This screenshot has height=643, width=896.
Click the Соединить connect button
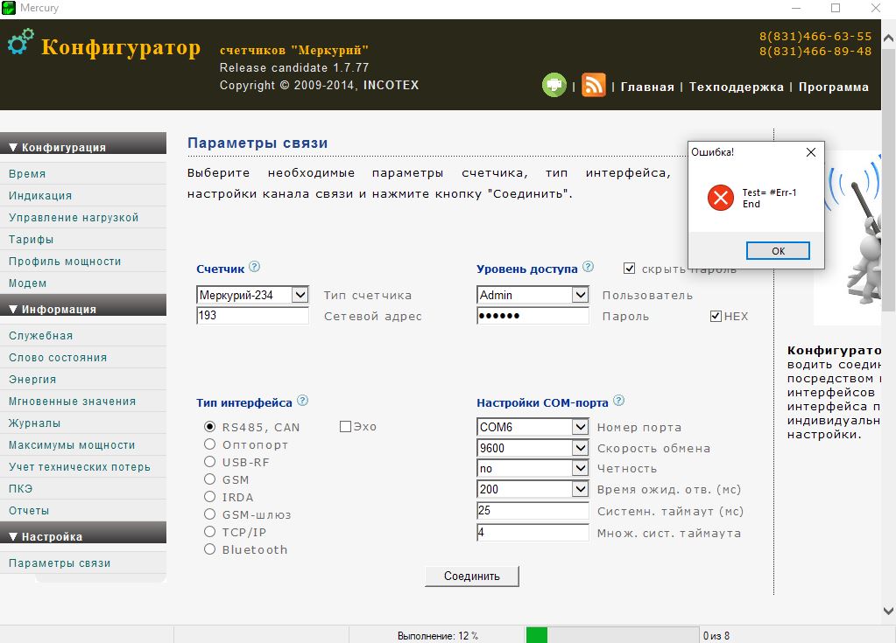472,577
